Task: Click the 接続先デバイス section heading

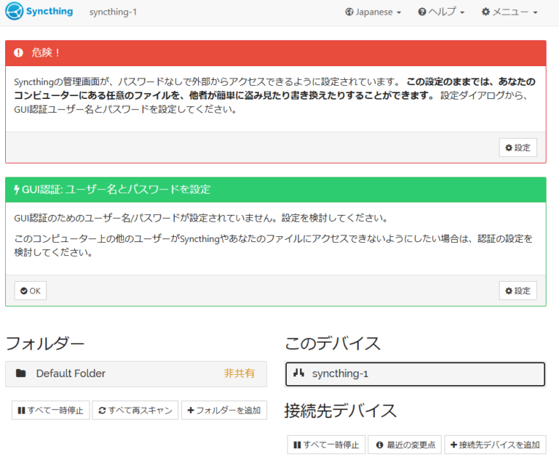Action: tap(341, 411)
